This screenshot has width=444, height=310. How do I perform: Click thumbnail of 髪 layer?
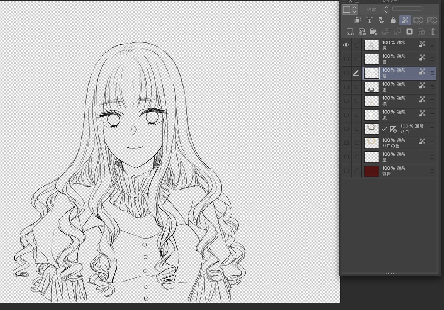[x=371, y=73]
